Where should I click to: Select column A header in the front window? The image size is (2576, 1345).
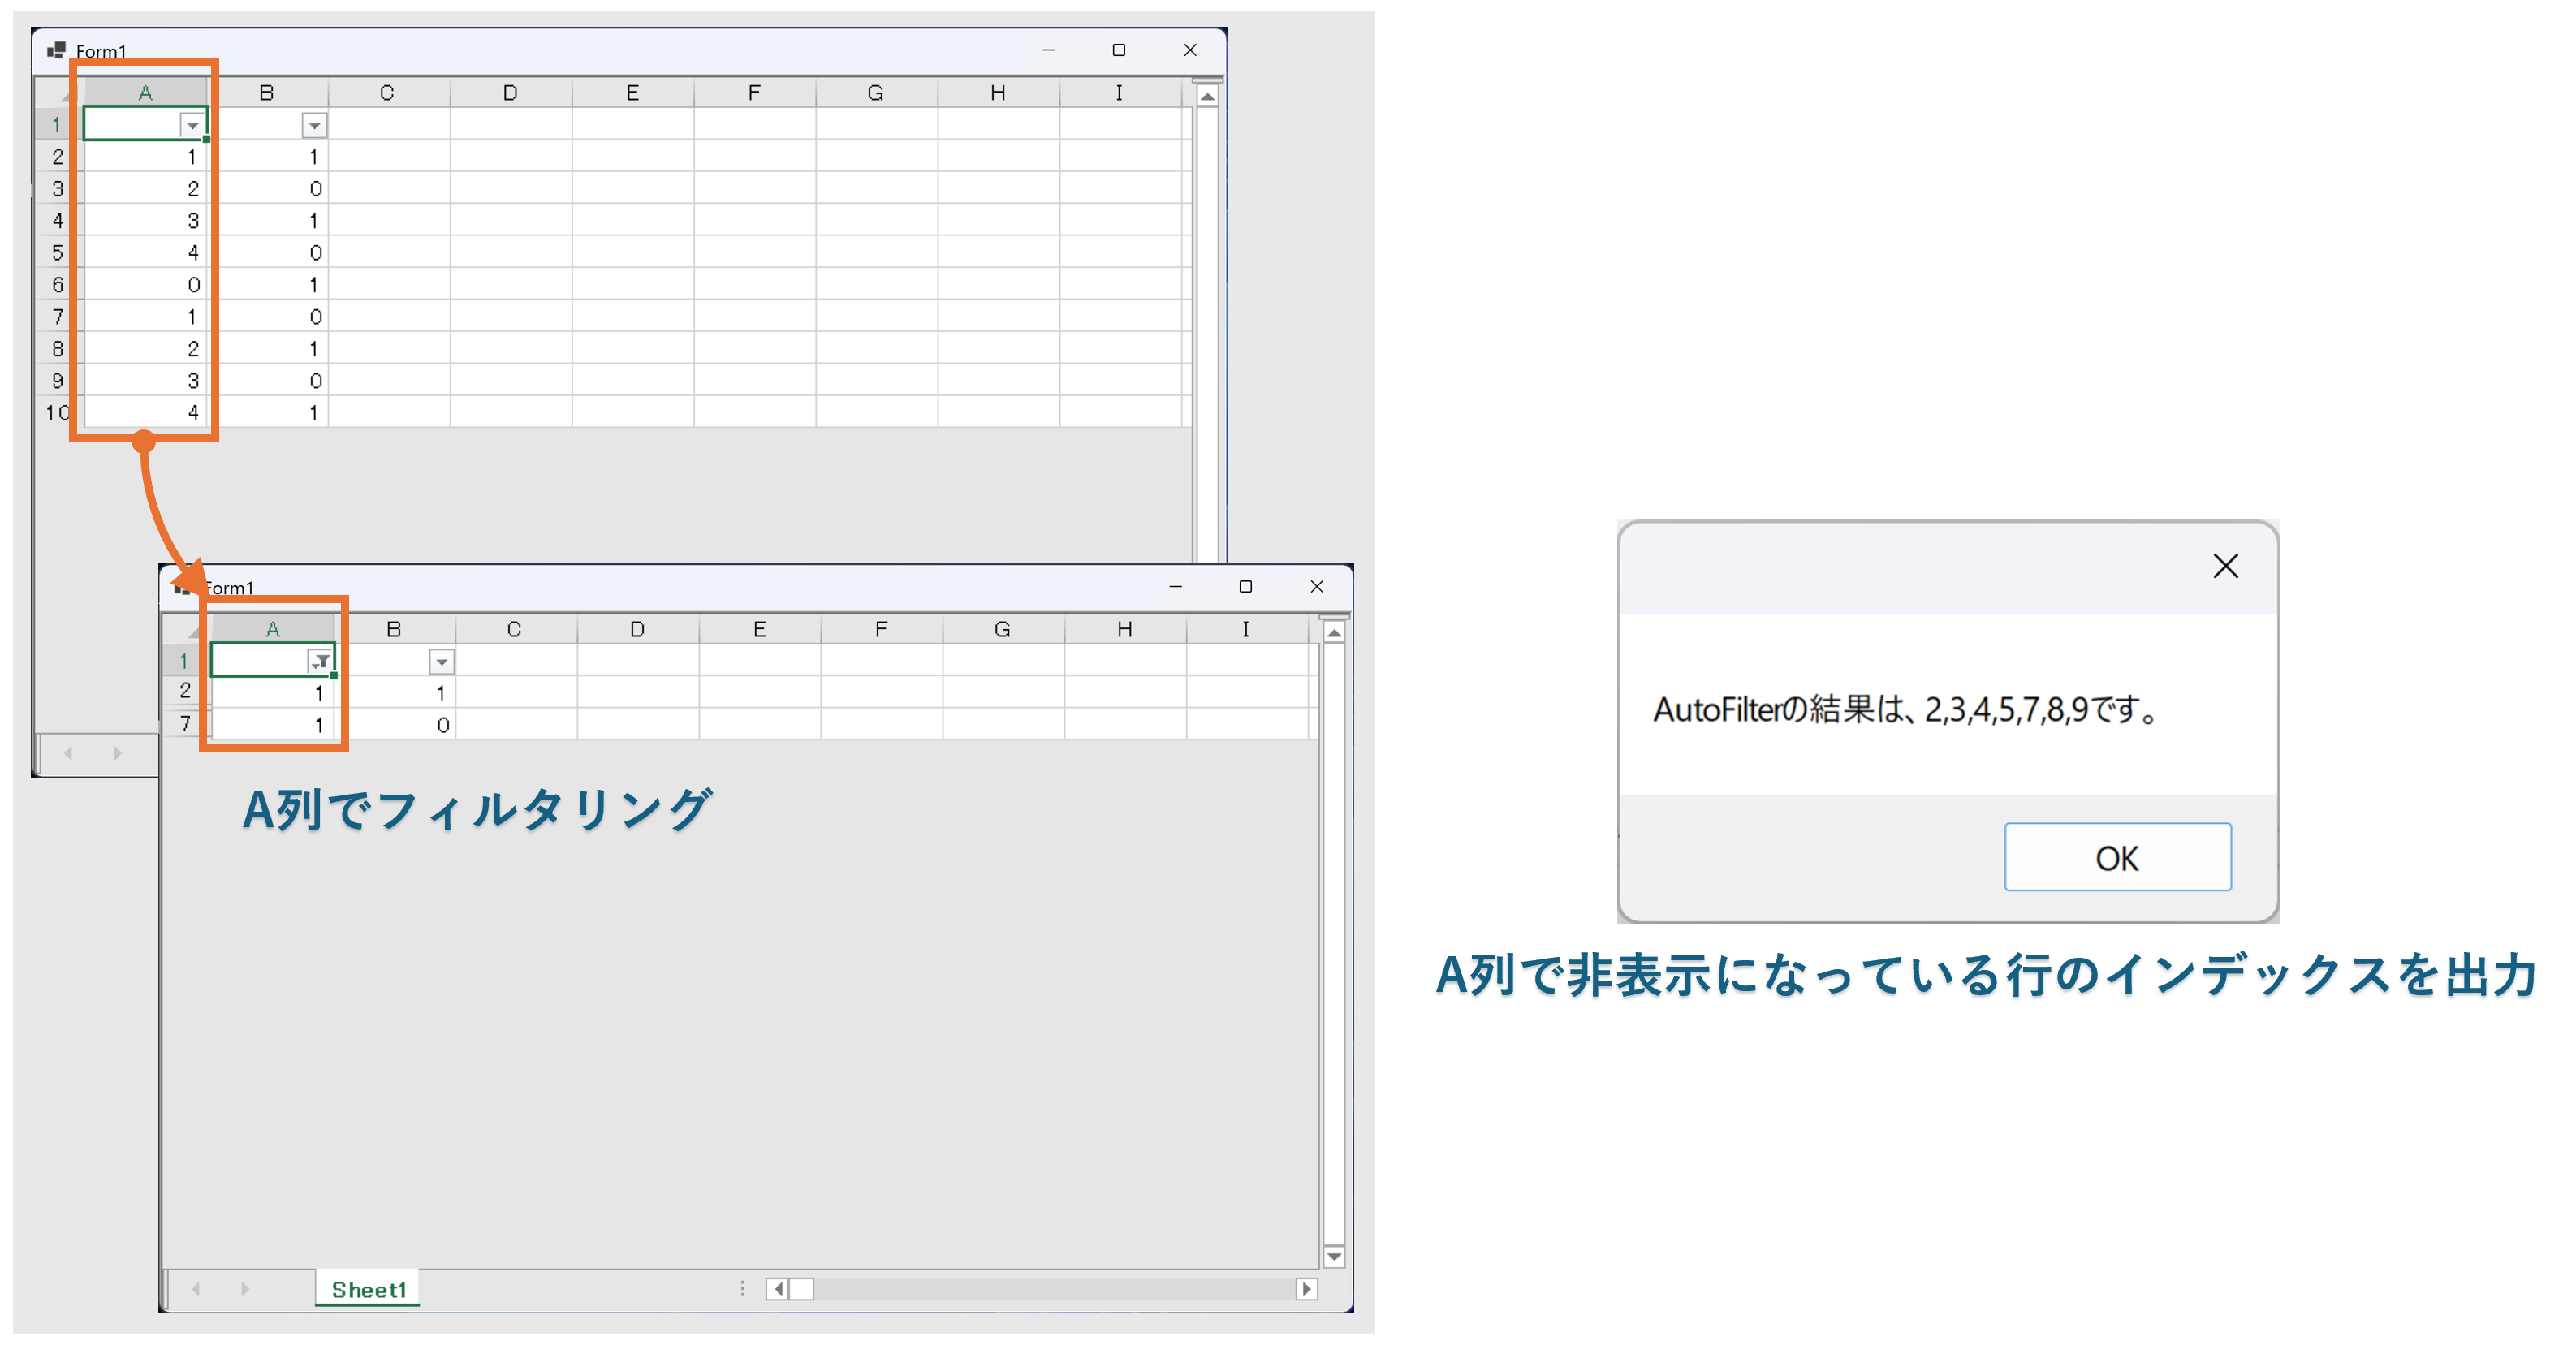(x=272, y=629)
